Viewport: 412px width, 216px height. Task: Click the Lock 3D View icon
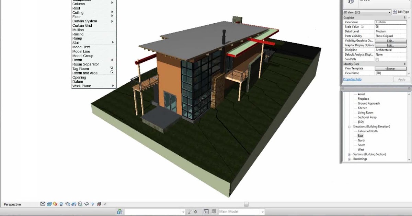click(80, 204)
